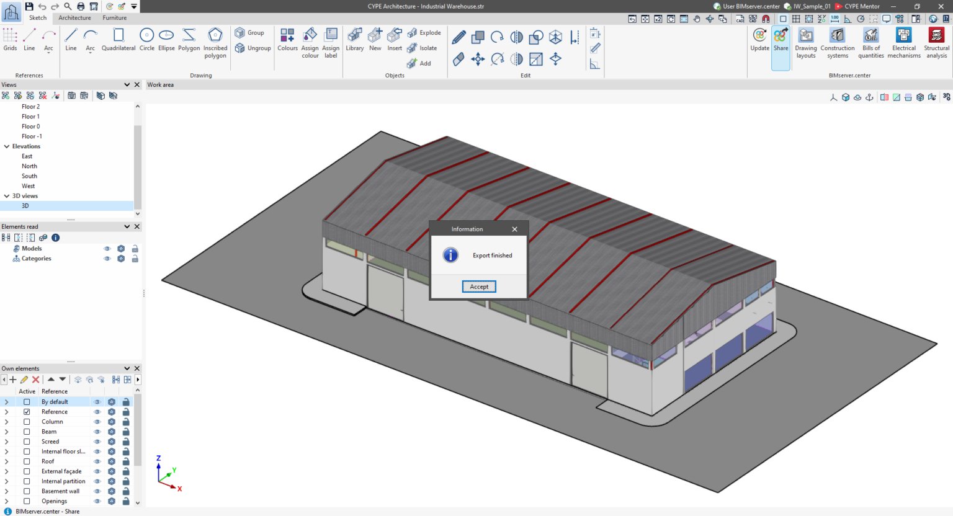953x516 pixels.
Task: Click the IW_Sample_01 project label
Action: tap(807, 6)
